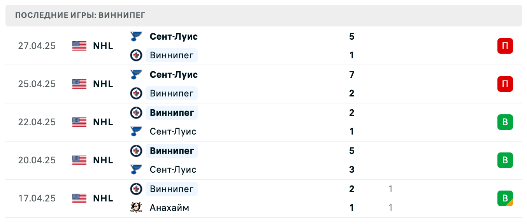The width and height of the screenshot is (527, 224).
Task: Click USA flag icon in 17.04.25 row
Action: [79, 198]
